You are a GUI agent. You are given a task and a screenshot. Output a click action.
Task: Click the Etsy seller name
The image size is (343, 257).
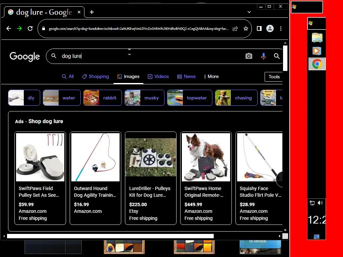(x=134, y=211)
